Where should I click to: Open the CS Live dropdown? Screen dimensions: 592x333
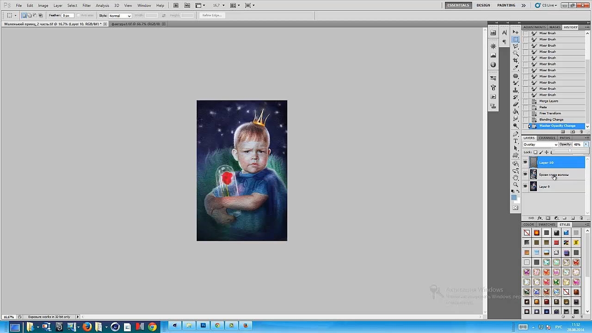546,6
